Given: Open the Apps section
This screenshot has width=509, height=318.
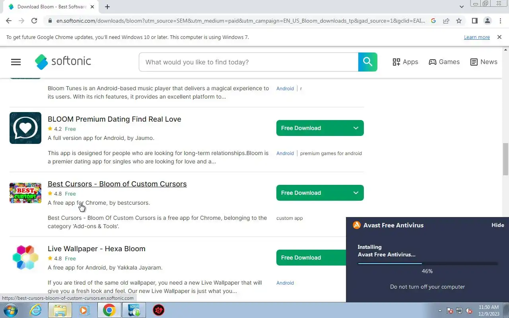Looking at the screenshot, I should (405, 62).
